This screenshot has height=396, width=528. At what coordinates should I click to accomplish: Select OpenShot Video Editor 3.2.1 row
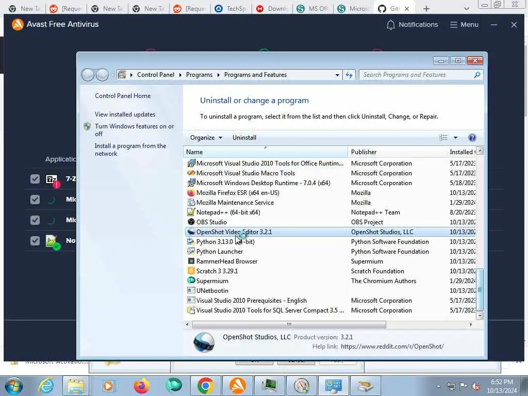click(x=330, y=232)
